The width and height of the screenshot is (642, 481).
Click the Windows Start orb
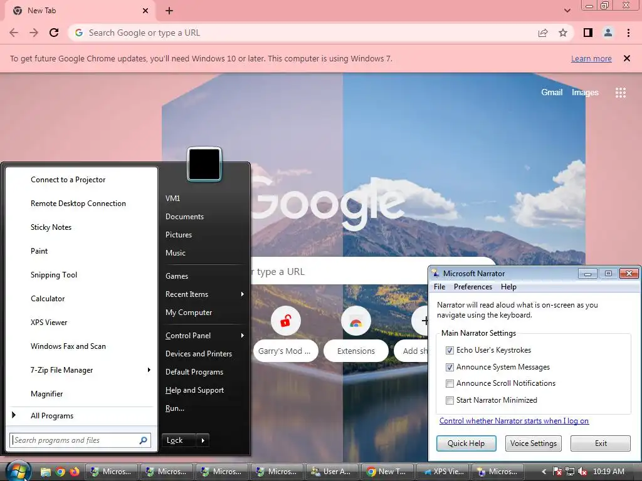tap(18, 471)
